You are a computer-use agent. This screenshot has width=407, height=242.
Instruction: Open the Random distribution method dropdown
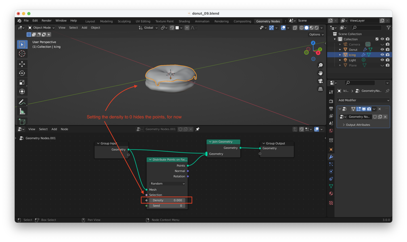[x=167, y=184]
